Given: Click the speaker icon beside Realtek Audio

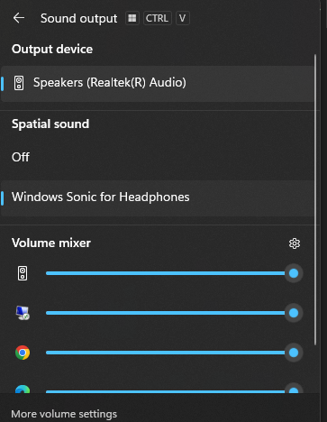Looking at the screenshot, I should coord(19,83).
